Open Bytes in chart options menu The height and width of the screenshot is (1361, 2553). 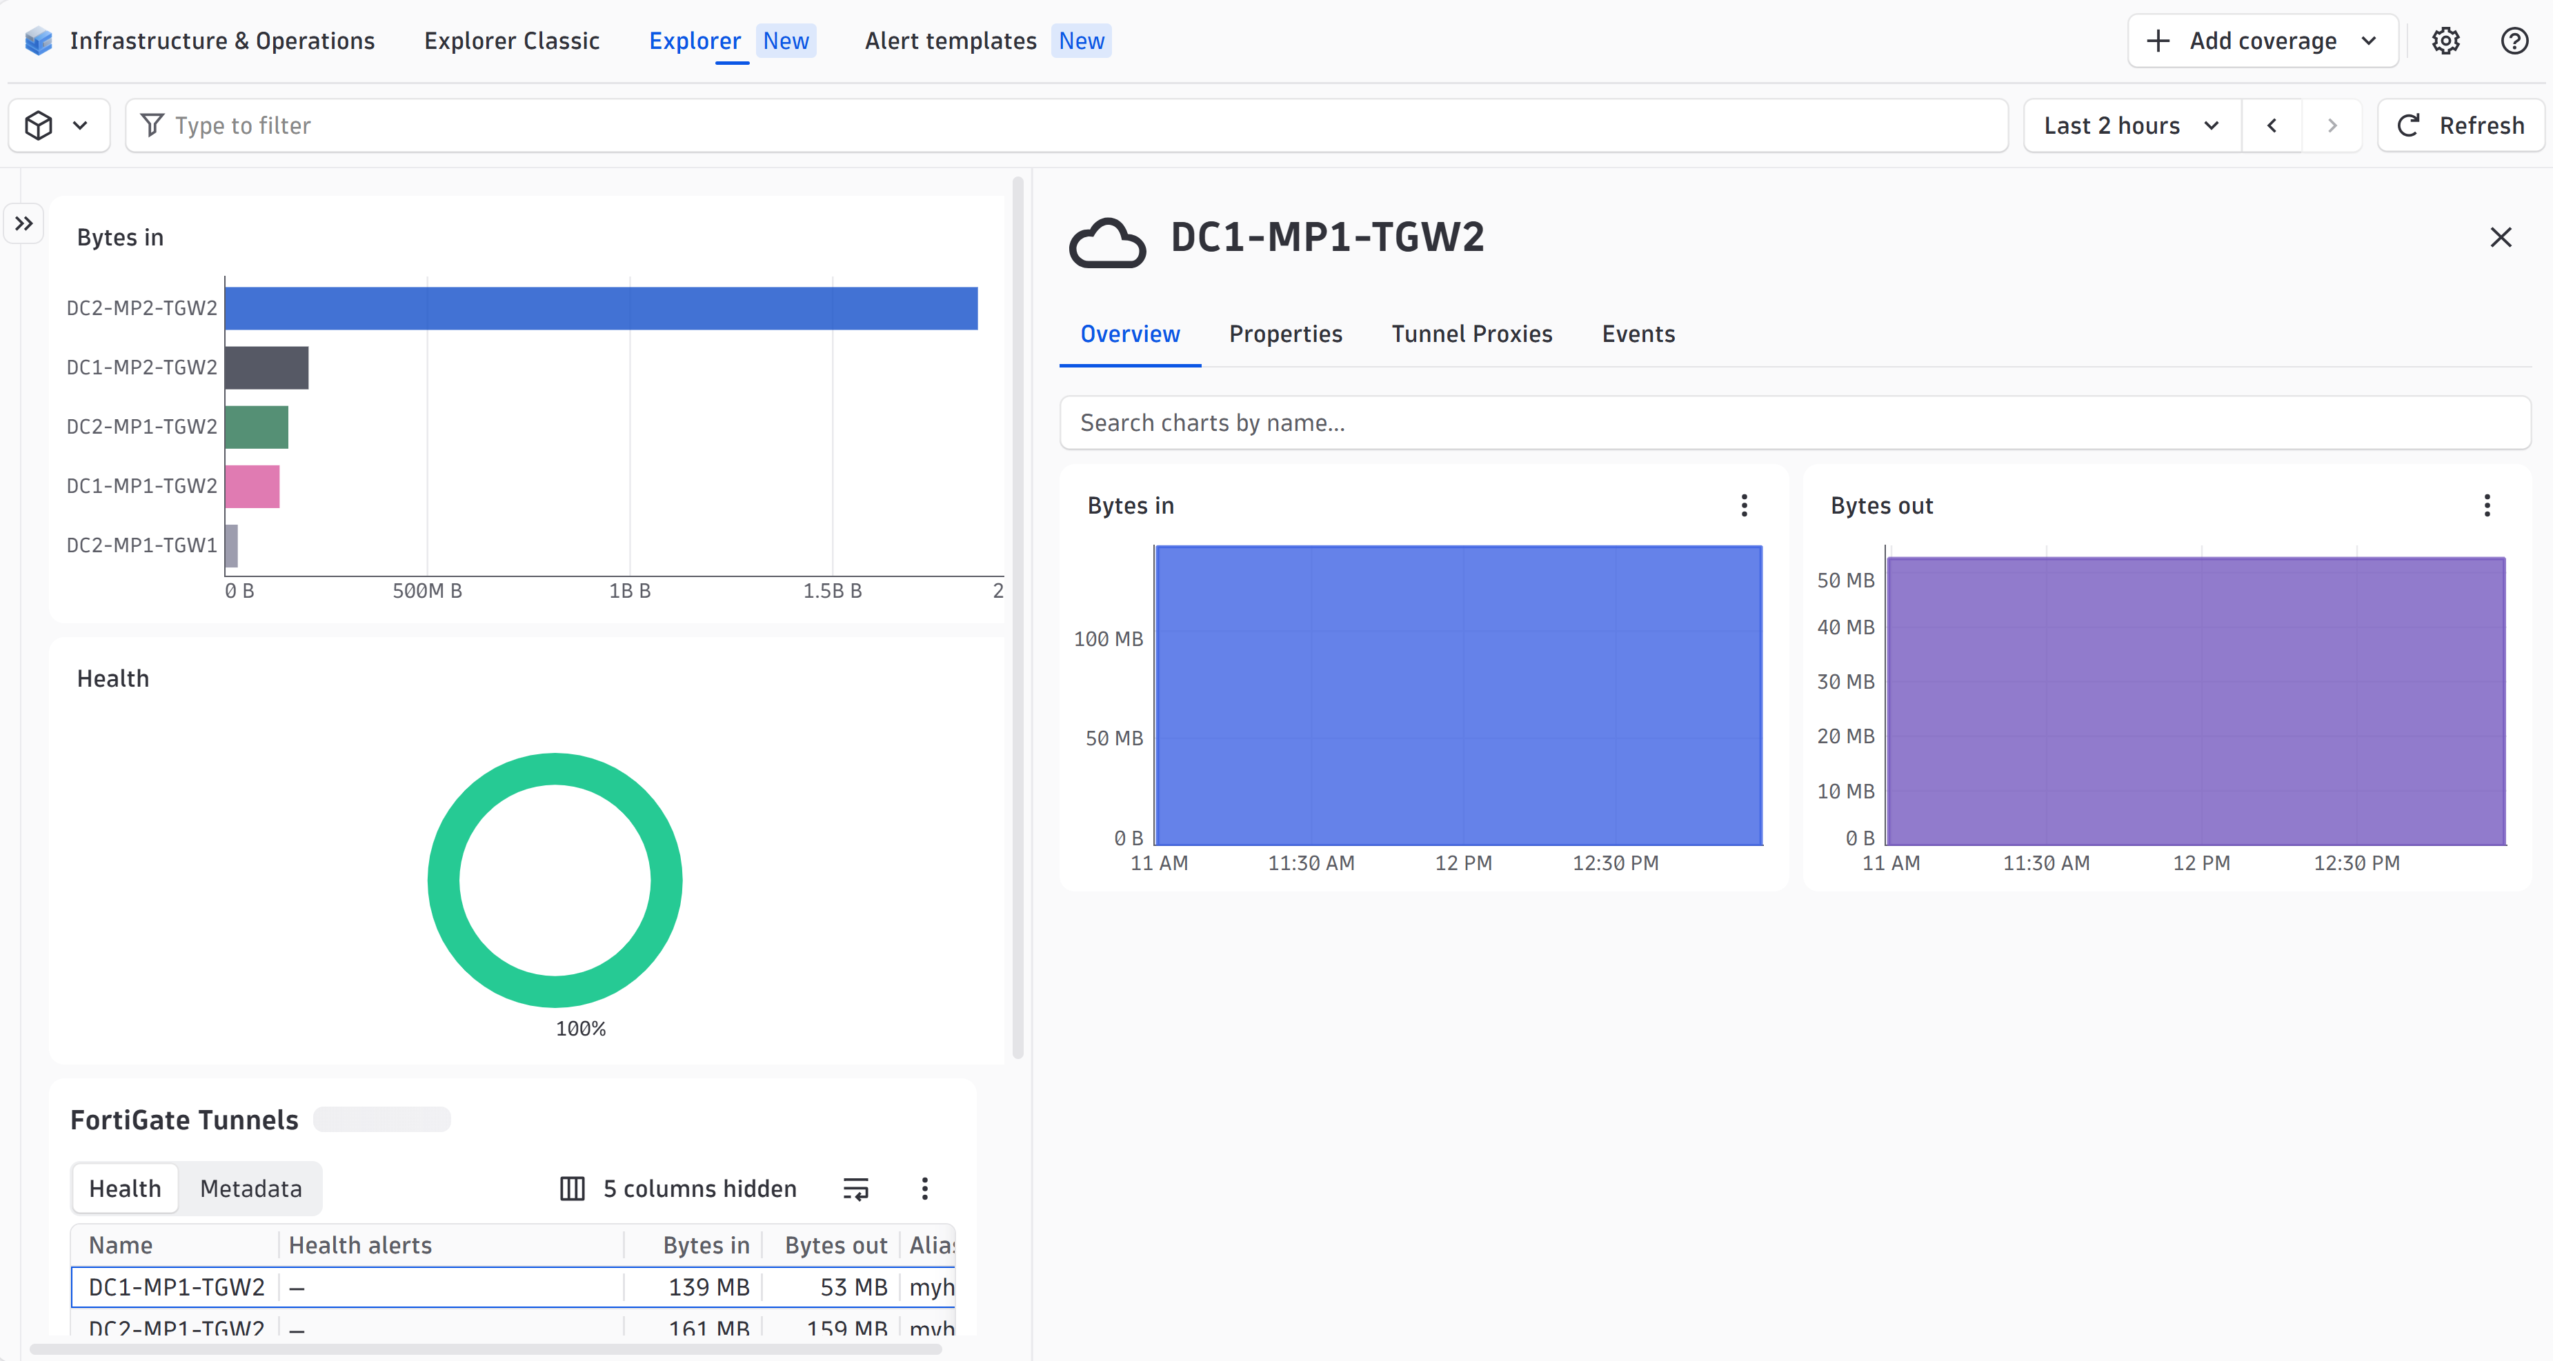[x=1745, y=506]
